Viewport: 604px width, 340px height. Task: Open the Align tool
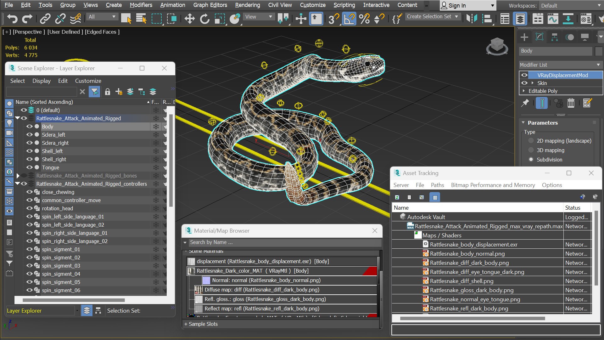(x=487, y=19)
